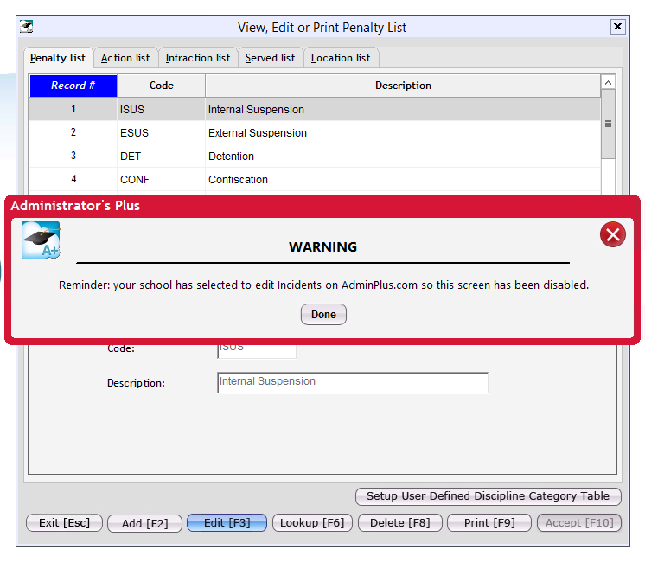Click the Administrator's Plus graduation cap logo
Screen dimensions: 645x569
[41, 240]
